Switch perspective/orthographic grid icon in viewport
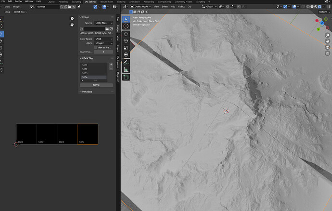332x211 pixels. coord(328,53)
